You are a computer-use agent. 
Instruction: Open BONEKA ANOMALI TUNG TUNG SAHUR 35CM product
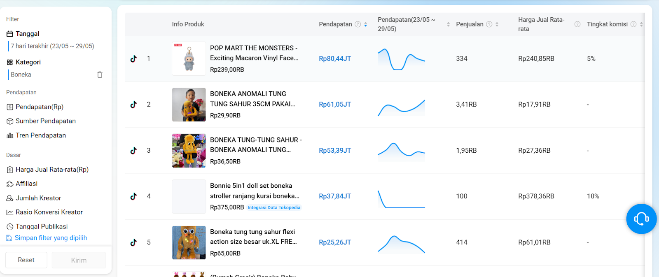252,99
